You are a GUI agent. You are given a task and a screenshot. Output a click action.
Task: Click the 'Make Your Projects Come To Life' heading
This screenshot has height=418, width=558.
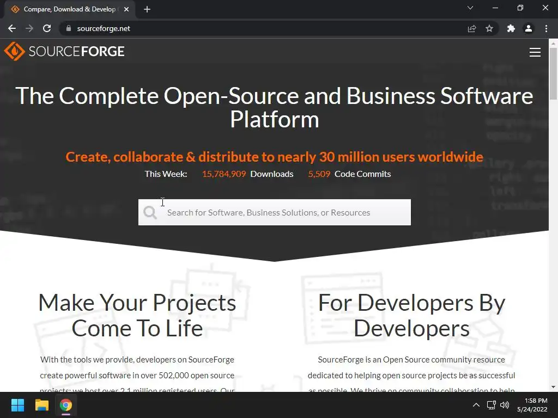coord(137,315)
